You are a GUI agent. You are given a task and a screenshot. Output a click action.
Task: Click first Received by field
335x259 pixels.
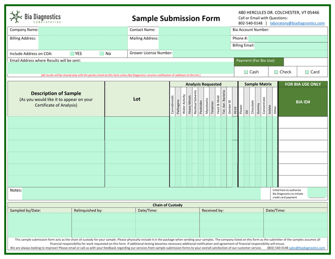coord(231,217)
